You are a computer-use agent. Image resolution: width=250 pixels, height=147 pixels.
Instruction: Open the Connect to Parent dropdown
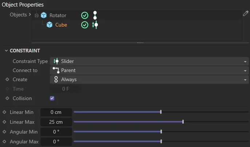[149, 71]
